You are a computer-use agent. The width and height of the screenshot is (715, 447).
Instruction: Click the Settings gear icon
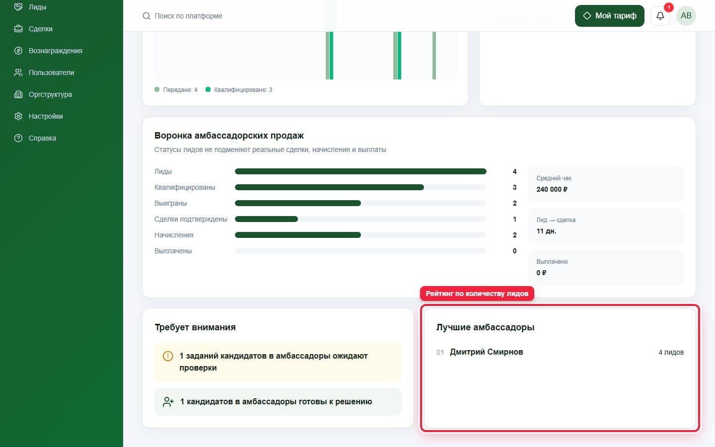coord(18,116)
